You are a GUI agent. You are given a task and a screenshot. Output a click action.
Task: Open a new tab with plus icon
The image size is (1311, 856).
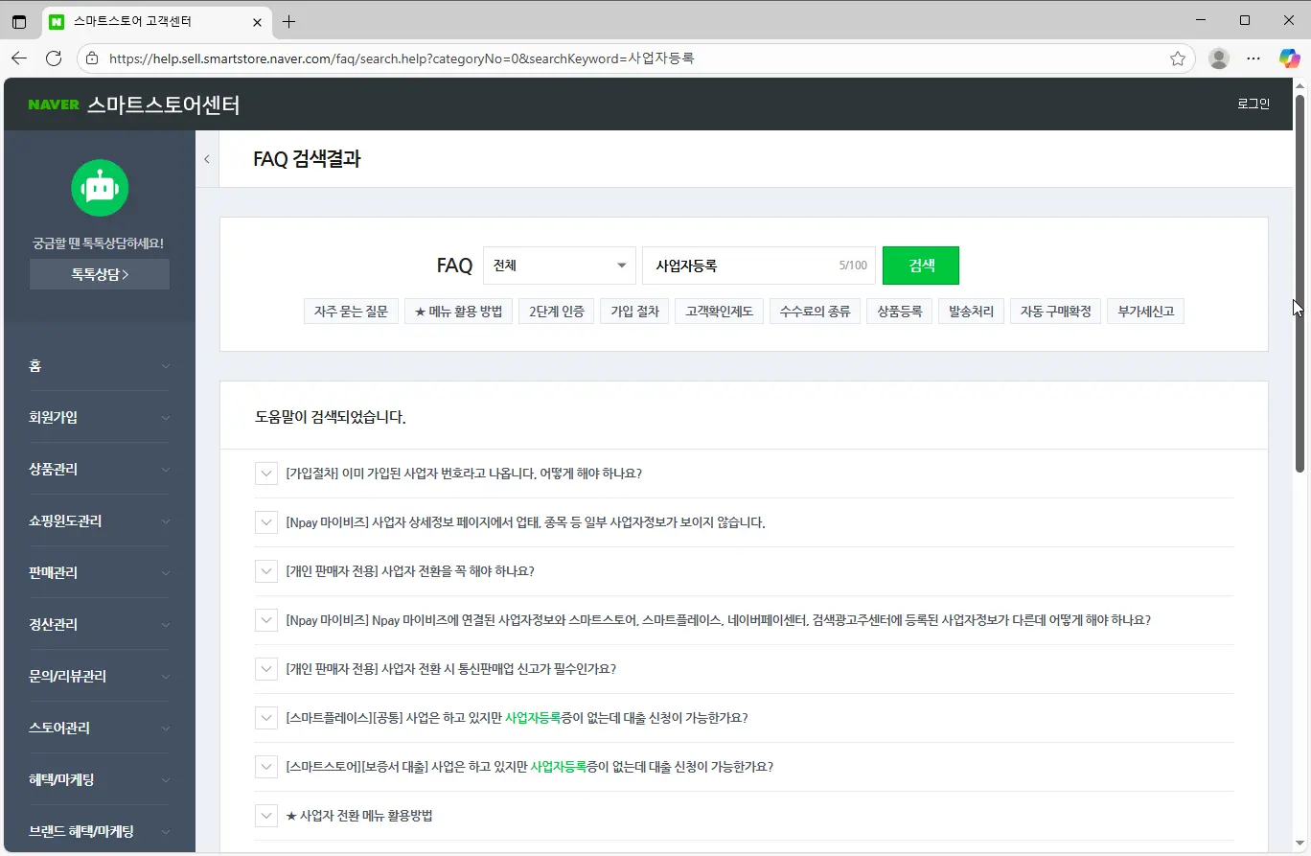pyautogui.click(x=289, y=21)
